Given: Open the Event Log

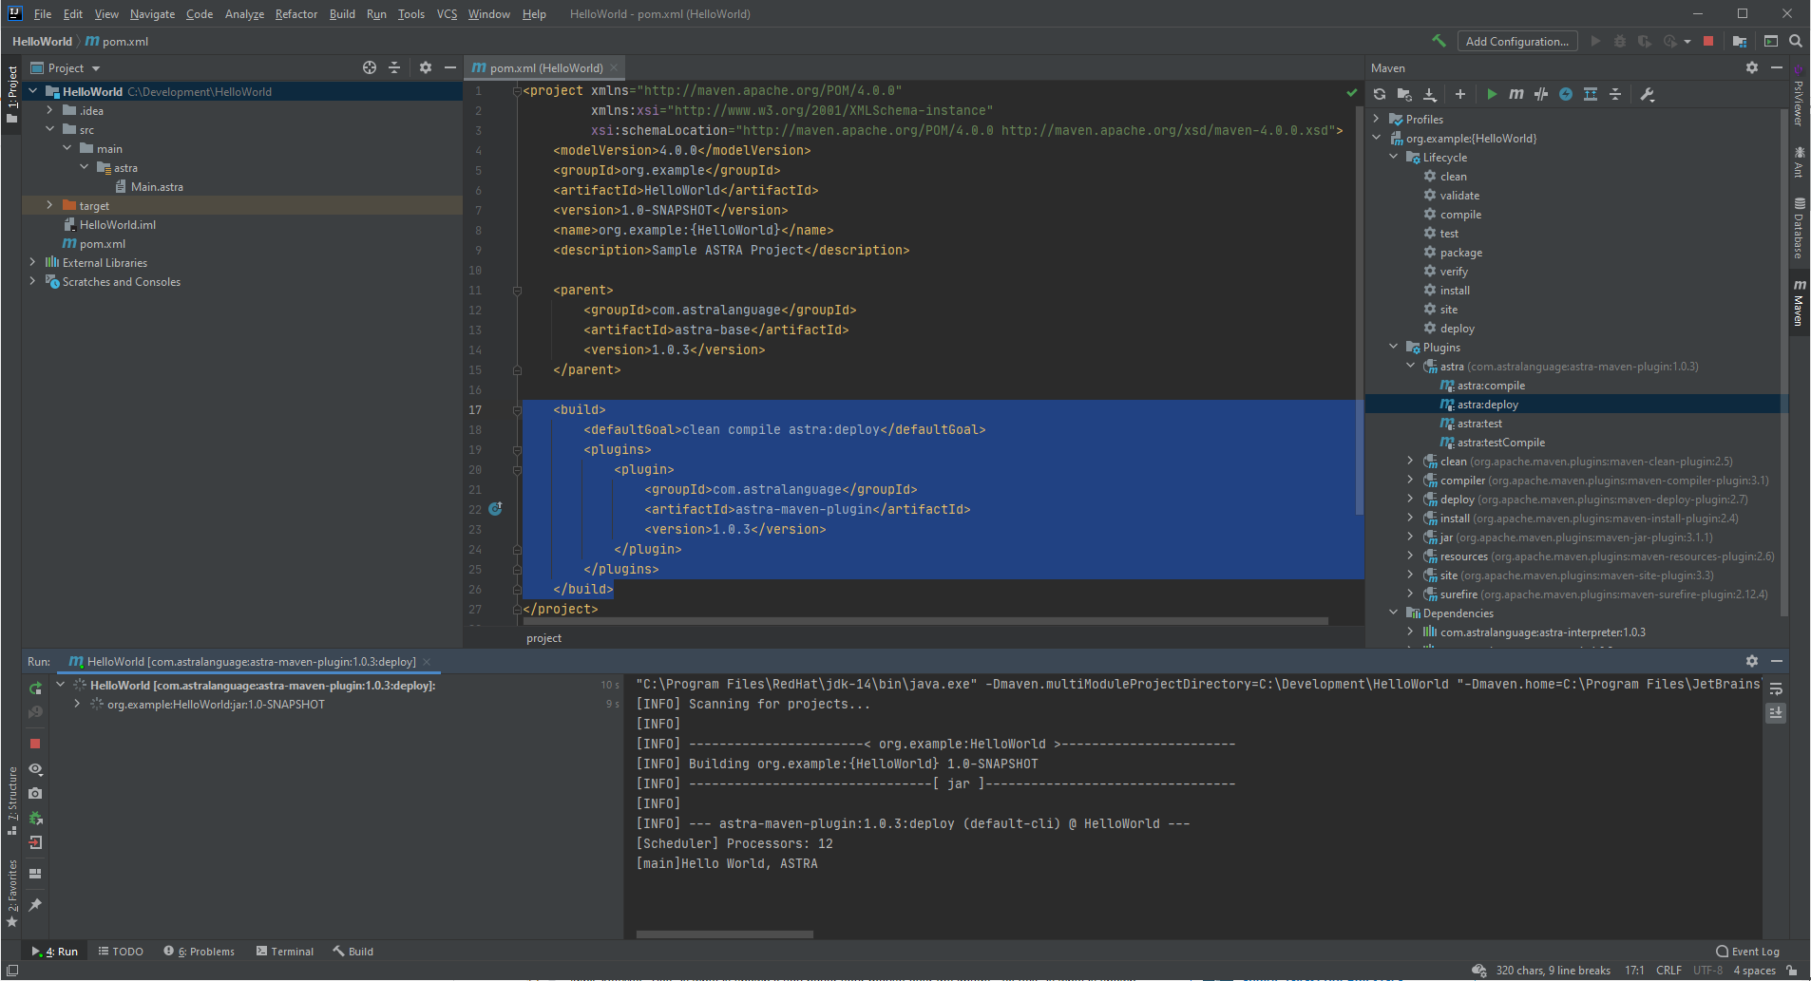Looking at the screenshot, I should point(1747,951).
